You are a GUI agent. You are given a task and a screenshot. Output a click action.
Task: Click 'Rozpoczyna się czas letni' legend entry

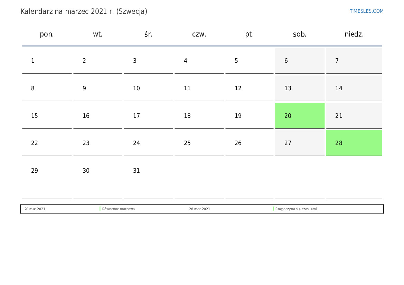[x=296, y=209]
